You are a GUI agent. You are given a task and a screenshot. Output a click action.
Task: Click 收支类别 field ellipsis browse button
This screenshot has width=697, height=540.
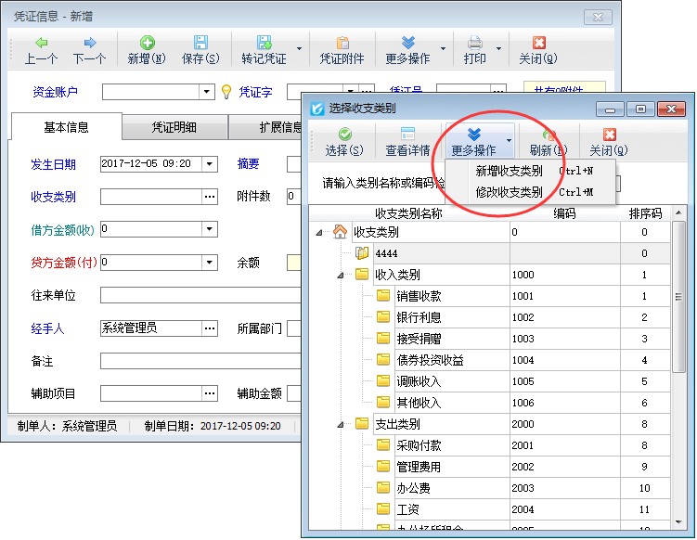[x=210, y=197]
